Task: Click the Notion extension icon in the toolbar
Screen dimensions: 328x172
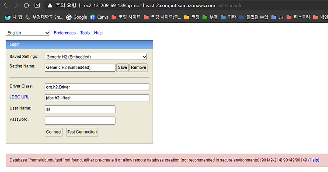Action: 37,5
